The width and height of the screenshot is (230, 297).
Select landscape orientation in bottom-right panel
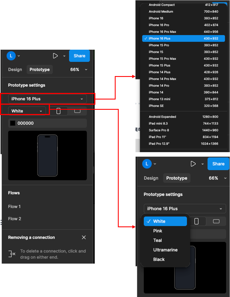pyautogui.click(x=216, y=221)
